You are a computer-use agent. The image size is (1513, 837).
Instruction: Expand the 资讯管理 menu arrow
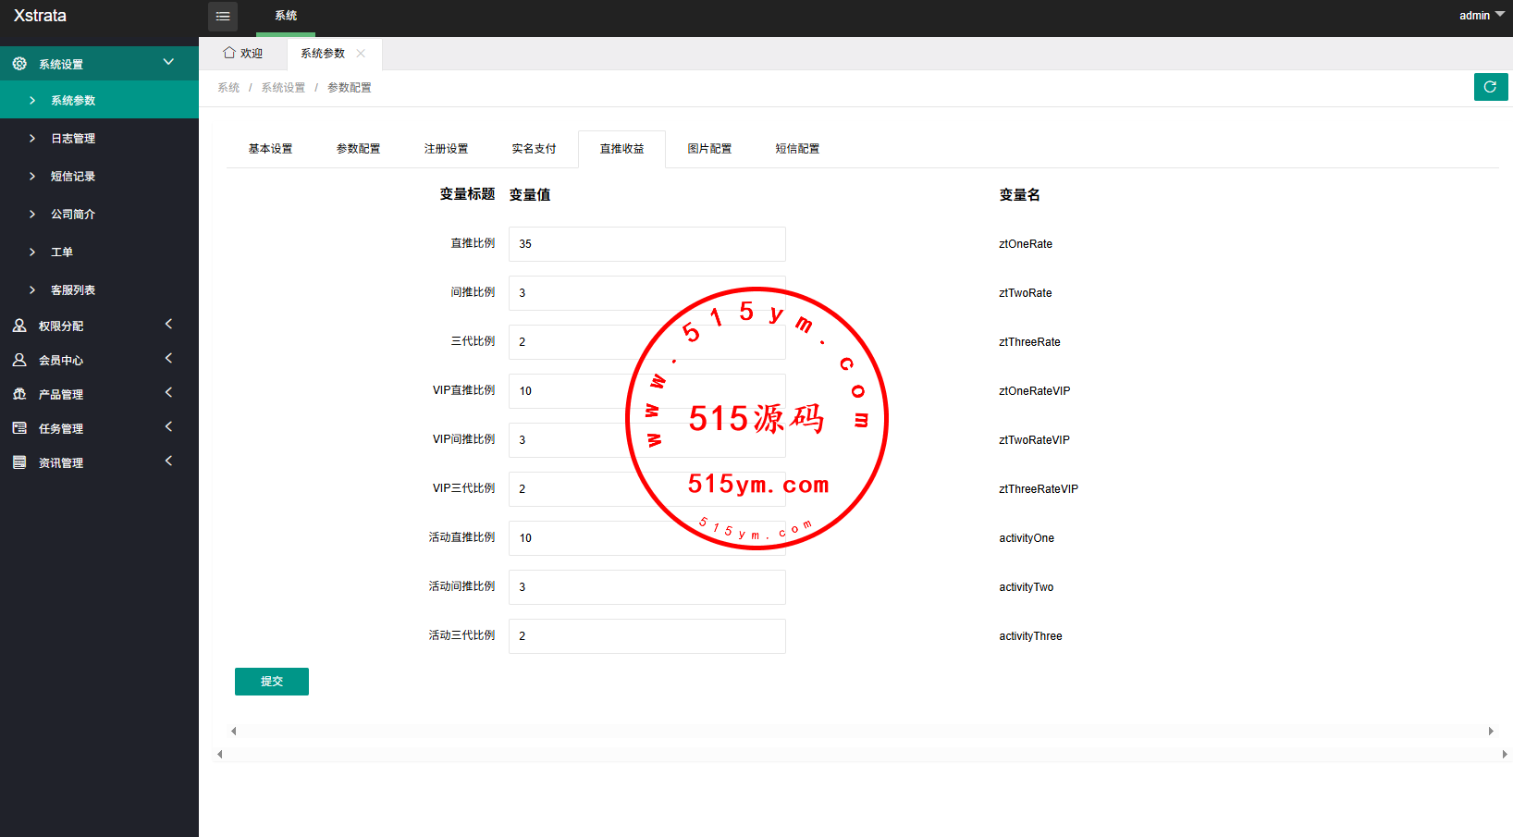[168, 461]
